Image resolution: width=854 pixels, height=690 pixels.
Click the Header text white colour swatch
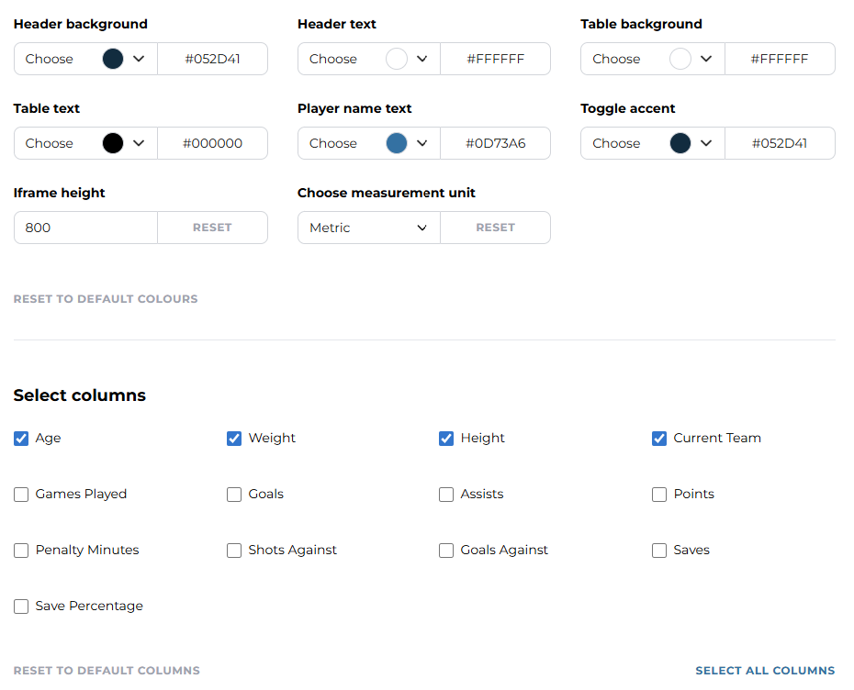coord(397,59)
